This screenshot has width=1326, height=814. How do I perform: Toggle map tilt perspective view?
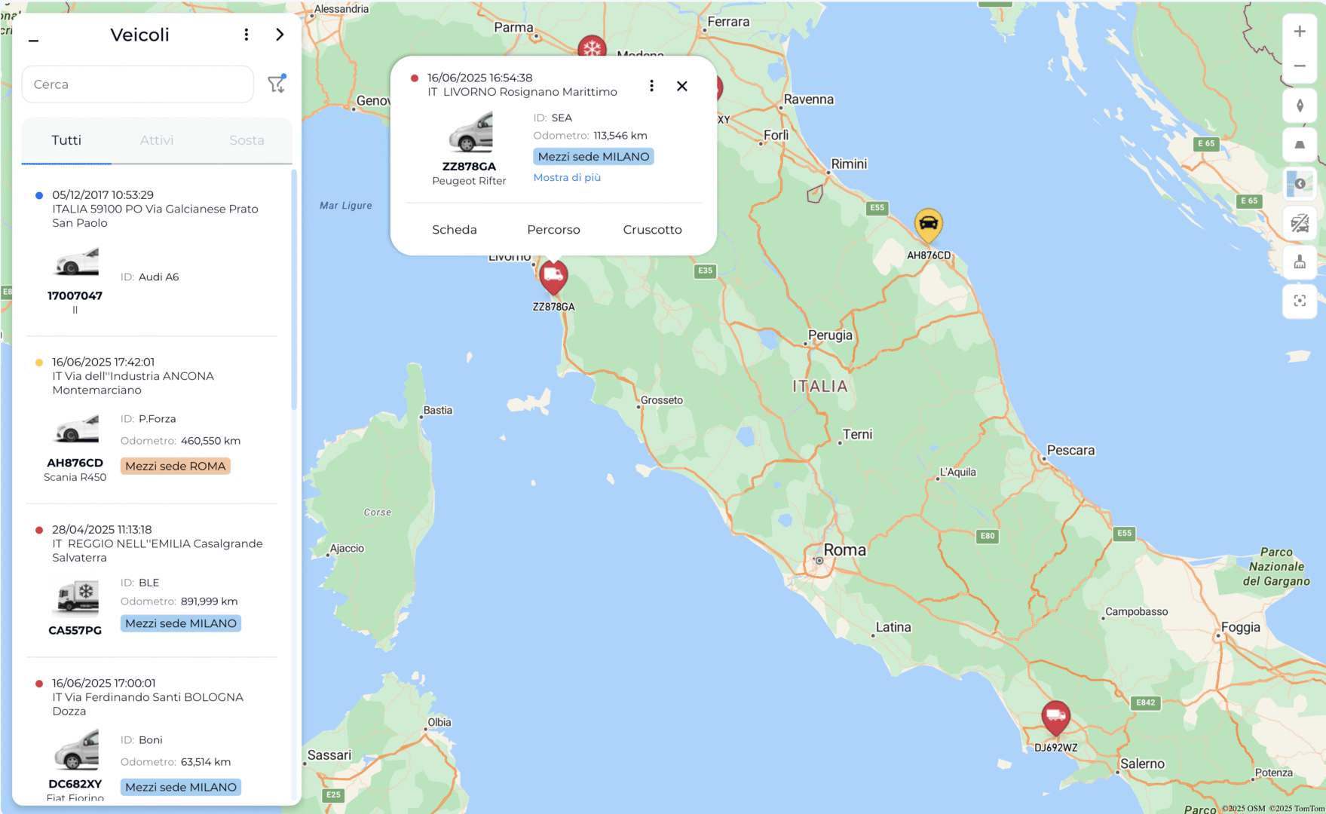point(1300,145)
